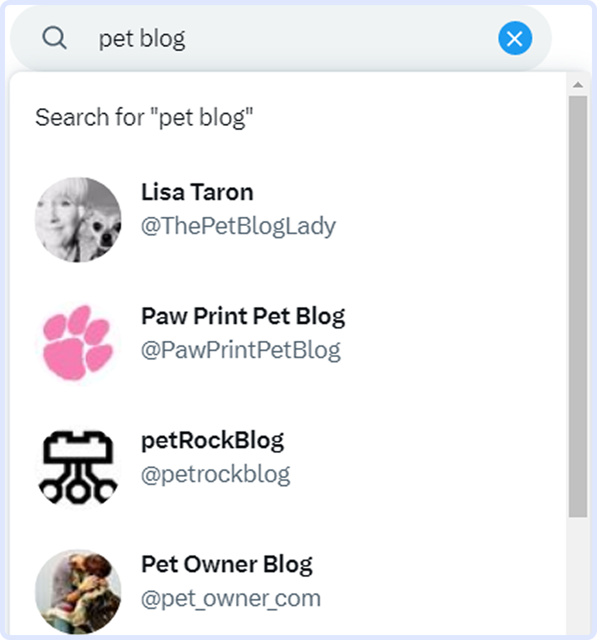Open the @ThePetBlogLady profile
This screenshot has height=640, width=597.
(x=238, y=226)
